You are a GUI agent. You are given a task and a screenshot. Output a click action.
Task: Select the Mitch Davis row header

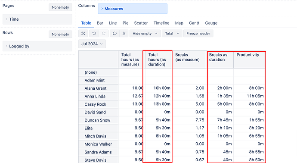pyautogui.click(x=98, y=136)
